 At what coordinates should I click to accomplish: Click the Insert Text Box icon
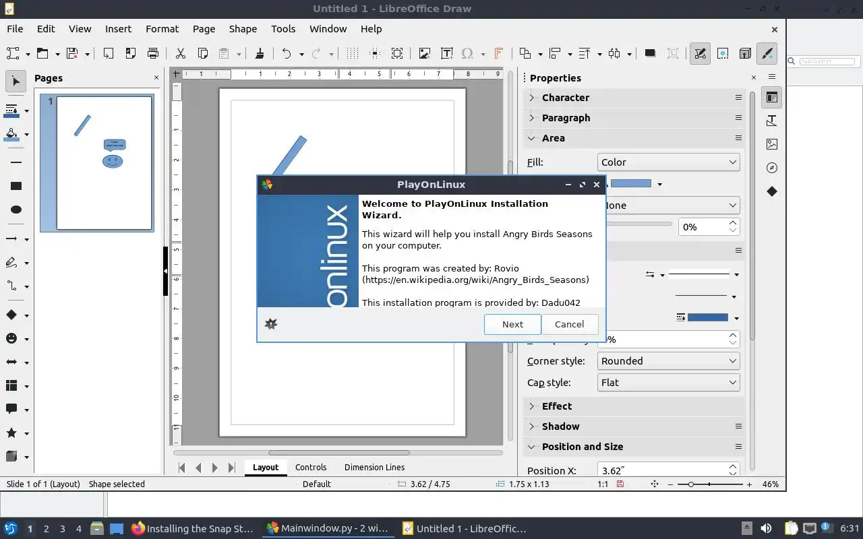[x=446, y=54]
